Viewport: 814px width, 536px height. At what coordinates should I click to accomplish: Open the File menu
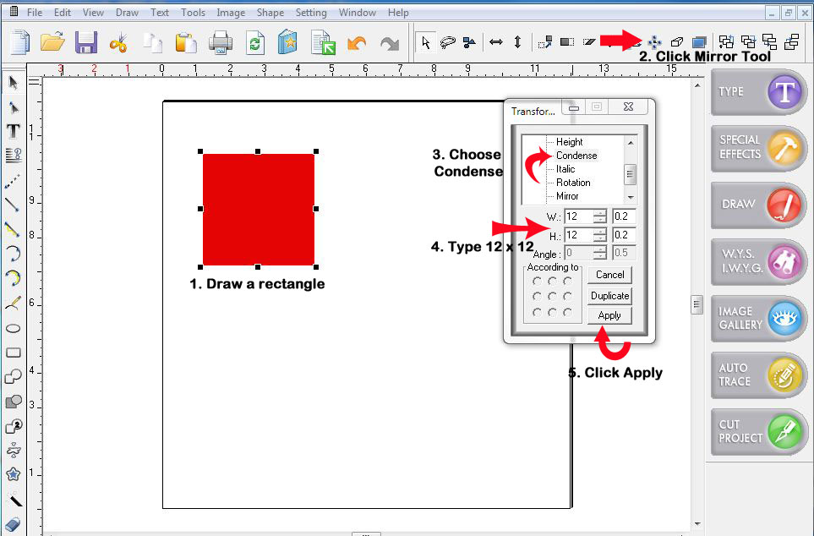point(35,13)
